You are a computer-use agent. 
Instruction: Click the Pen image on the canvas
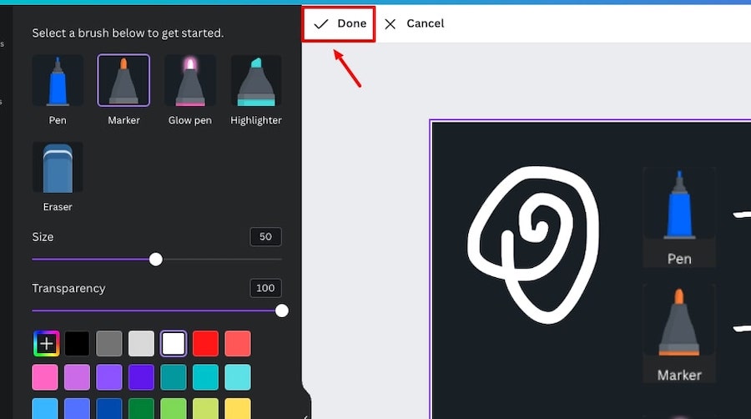[679, 217]
